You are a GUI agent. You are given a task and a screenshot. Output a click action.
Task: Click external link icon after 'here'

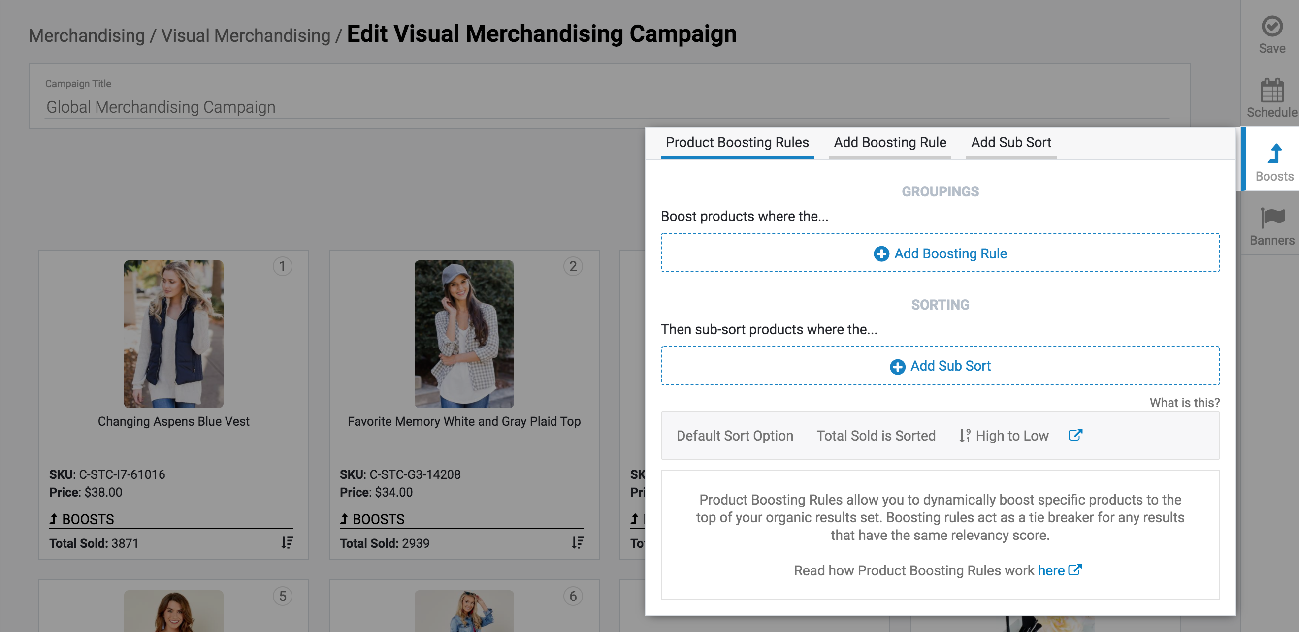pos(1075,569)
